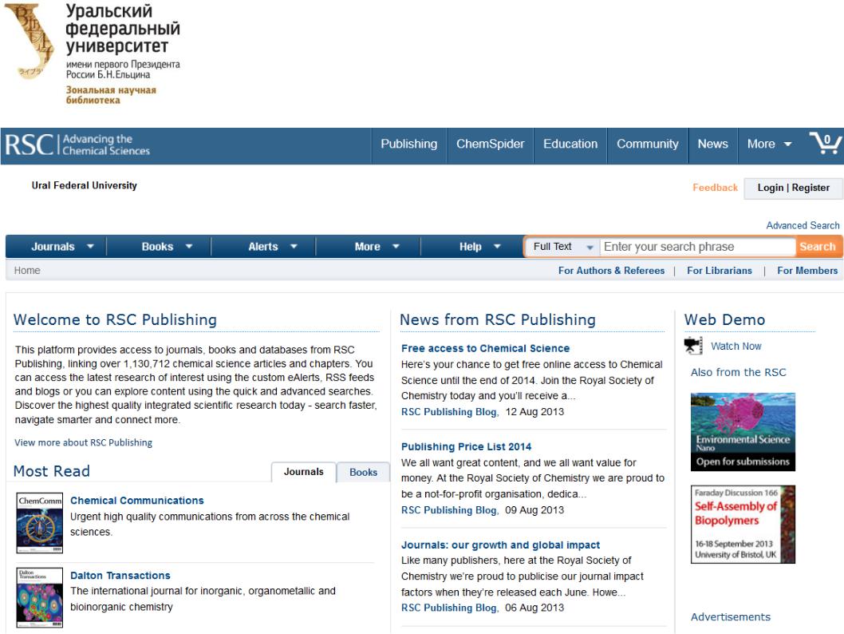Click the Web Demo video camera icon

693,346
